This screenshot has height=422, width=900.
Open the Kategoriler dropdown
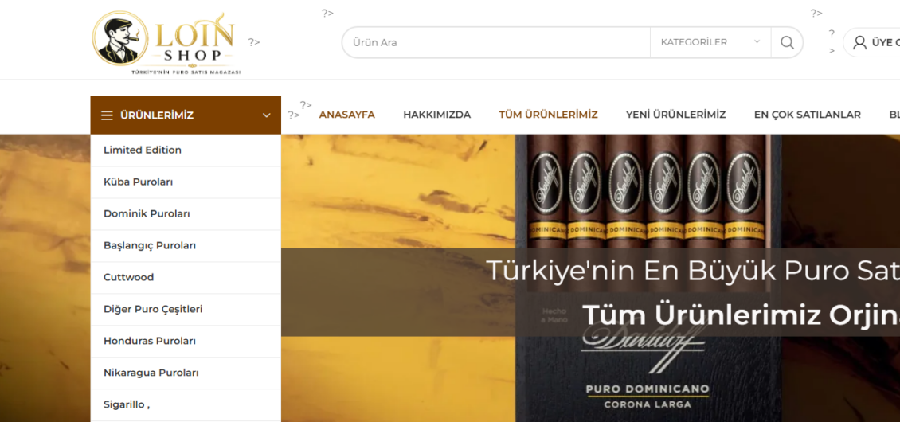pyautogui.click(x=710, y=42)
